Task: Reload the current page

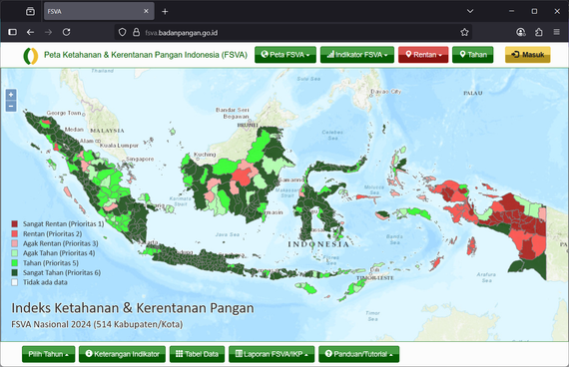Action: (x=67, y=32)
